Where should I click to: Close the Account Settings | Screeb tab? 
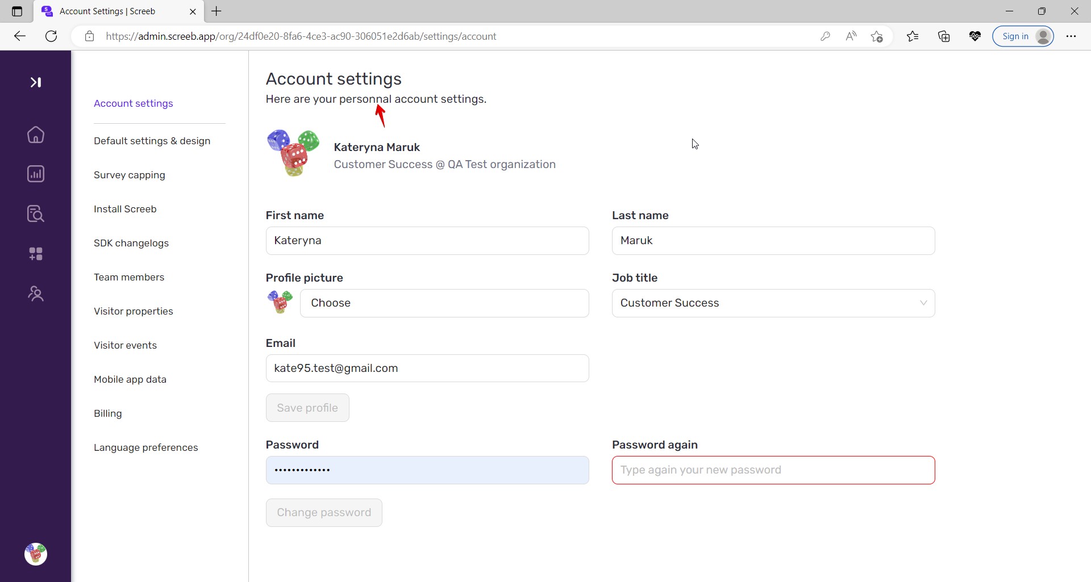point(193,11)
